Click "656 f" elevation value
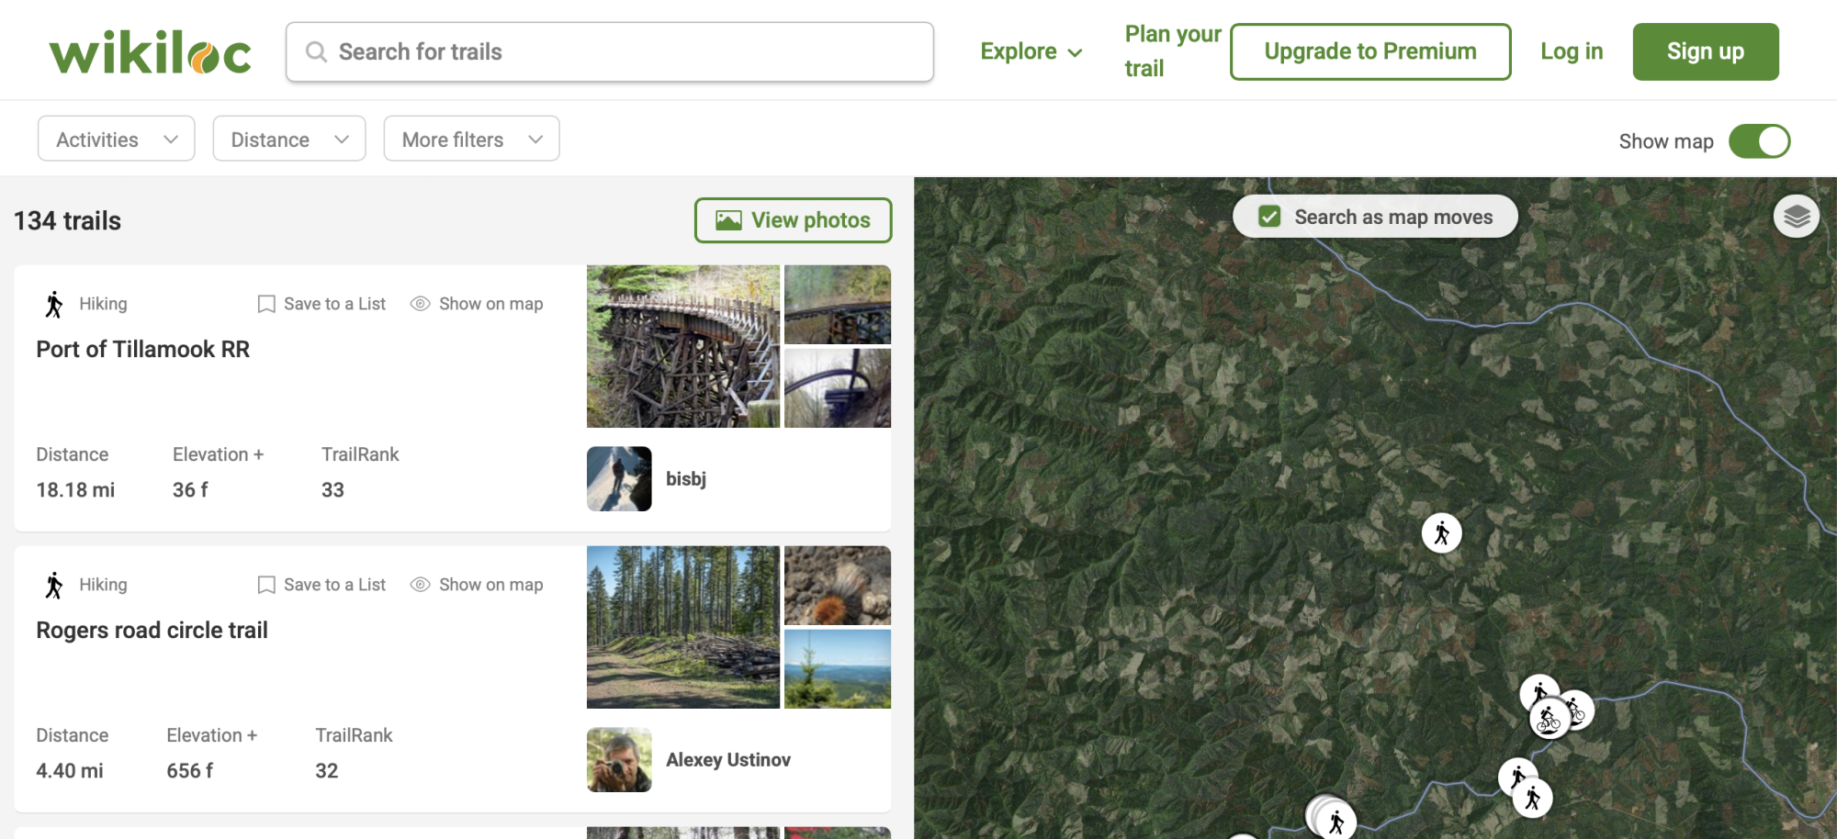 click(190, 771)
